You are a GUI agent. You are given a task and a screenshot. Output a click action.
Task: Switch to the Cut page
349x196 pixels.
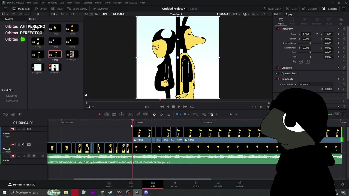tap(131, 185)
